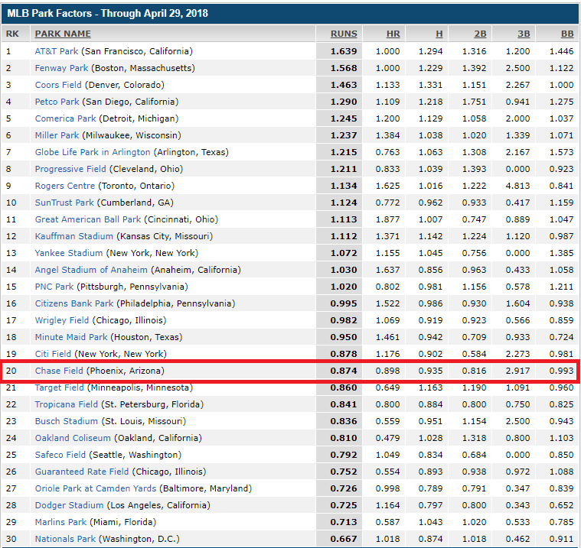This screenshot has width=581, height=548.
Task: Select Dodger Stadium BB value 0.652
Action: [561, 505]
